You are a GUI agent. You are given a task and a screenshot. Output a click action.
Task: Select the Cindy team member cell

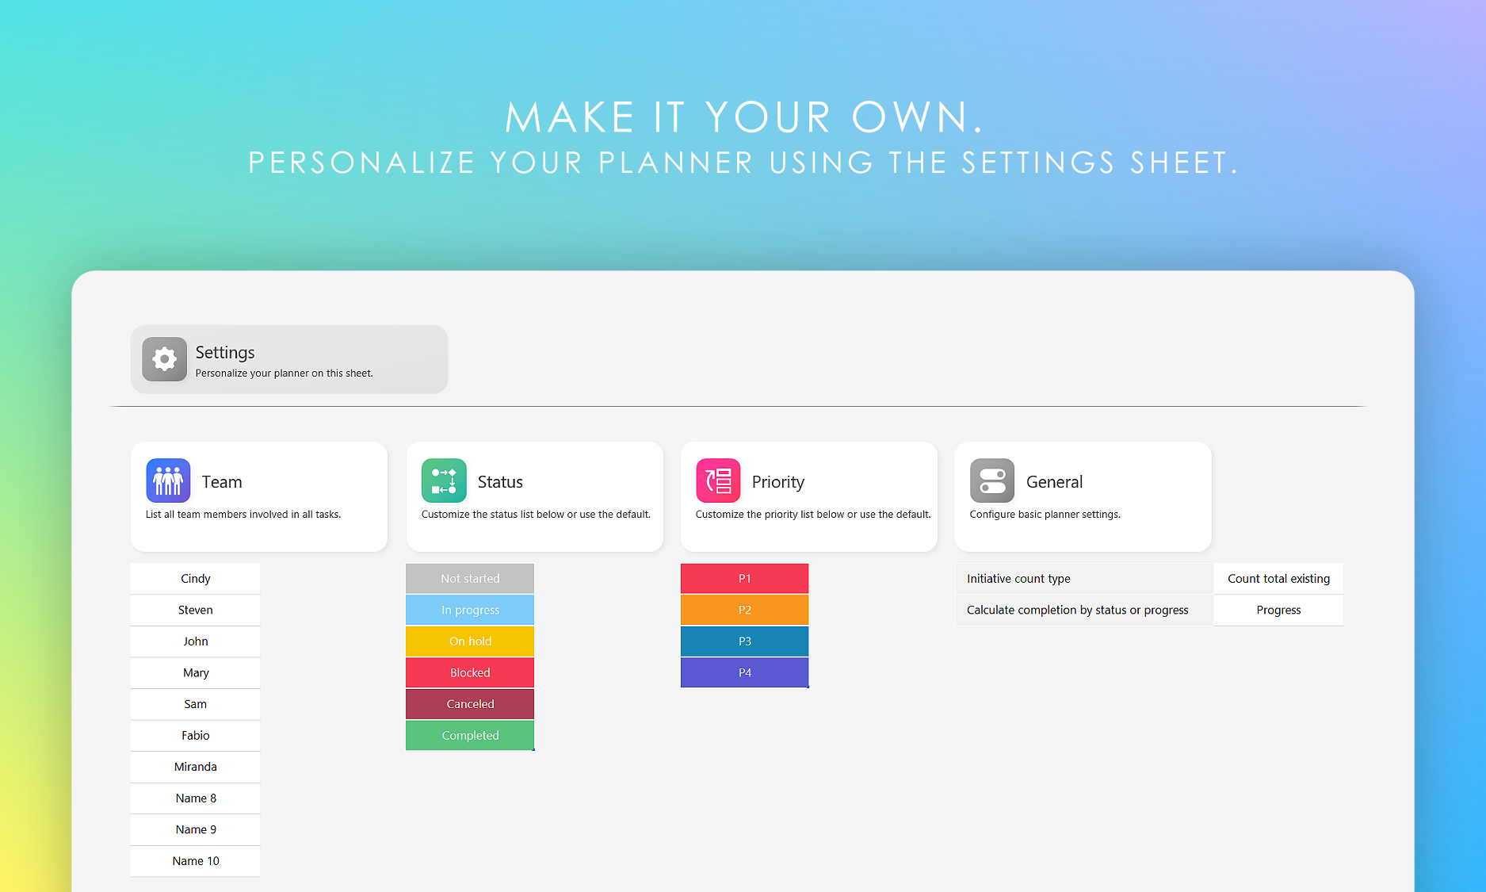tap(195, 579)
